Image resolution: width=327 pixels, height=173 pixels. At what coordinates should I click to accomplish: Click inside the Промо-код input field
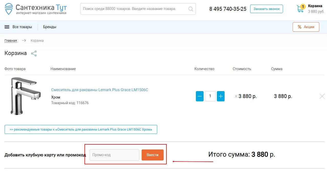[114, 155]
